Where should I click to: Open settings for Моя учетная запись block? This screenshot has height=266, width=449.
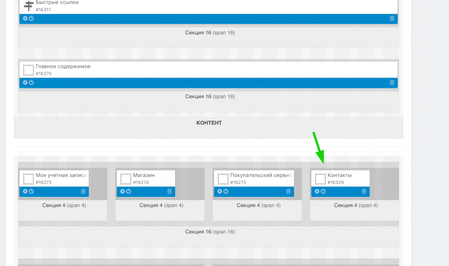(x=25, y=192)
